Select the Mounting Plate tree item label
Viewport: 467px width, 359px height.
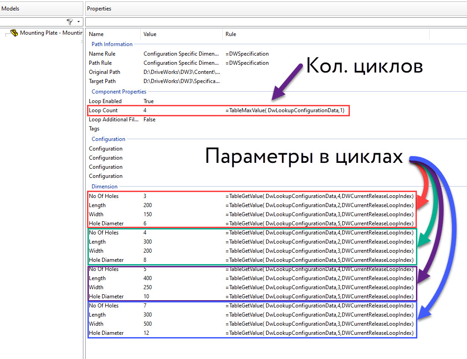(x=51, y=33)
